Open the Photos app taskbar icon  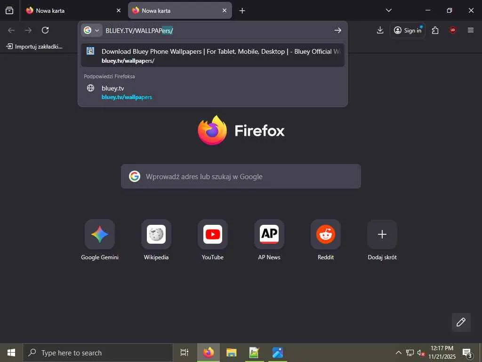click(x=277, y=353)
